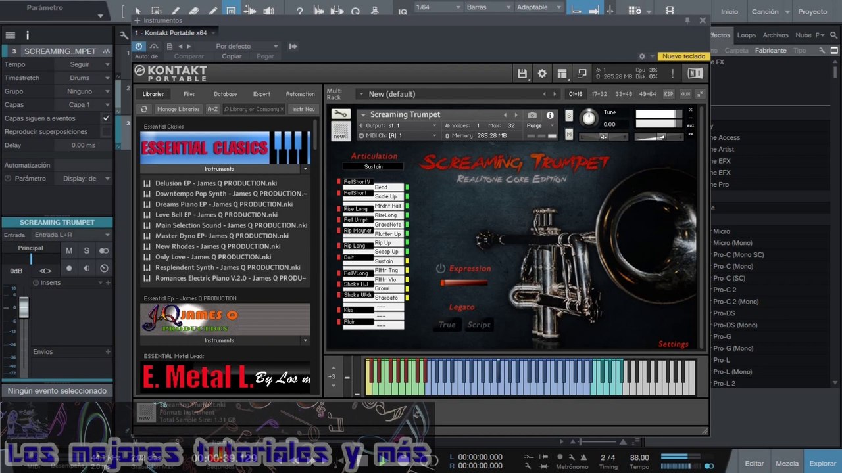
Task: Open the Mezcla view button
Action: pos(787,463)
